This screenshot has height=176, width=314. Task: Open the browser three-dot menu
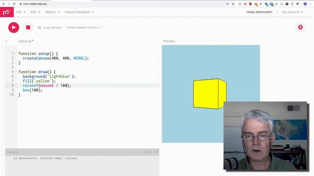[x=311, y=4]
